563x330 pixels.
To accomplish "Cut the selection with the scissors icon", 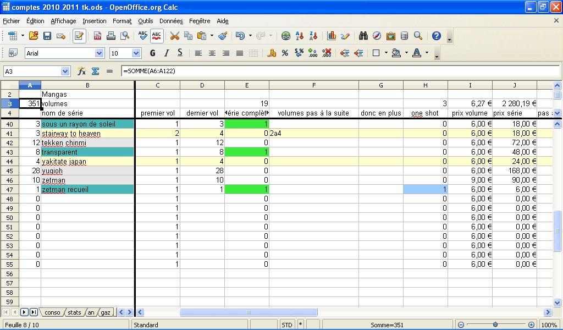I will click(x=174, y=36).
